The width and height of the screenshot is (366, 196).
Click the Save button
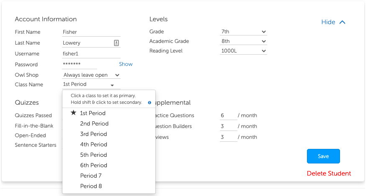(x=323, y=156)
